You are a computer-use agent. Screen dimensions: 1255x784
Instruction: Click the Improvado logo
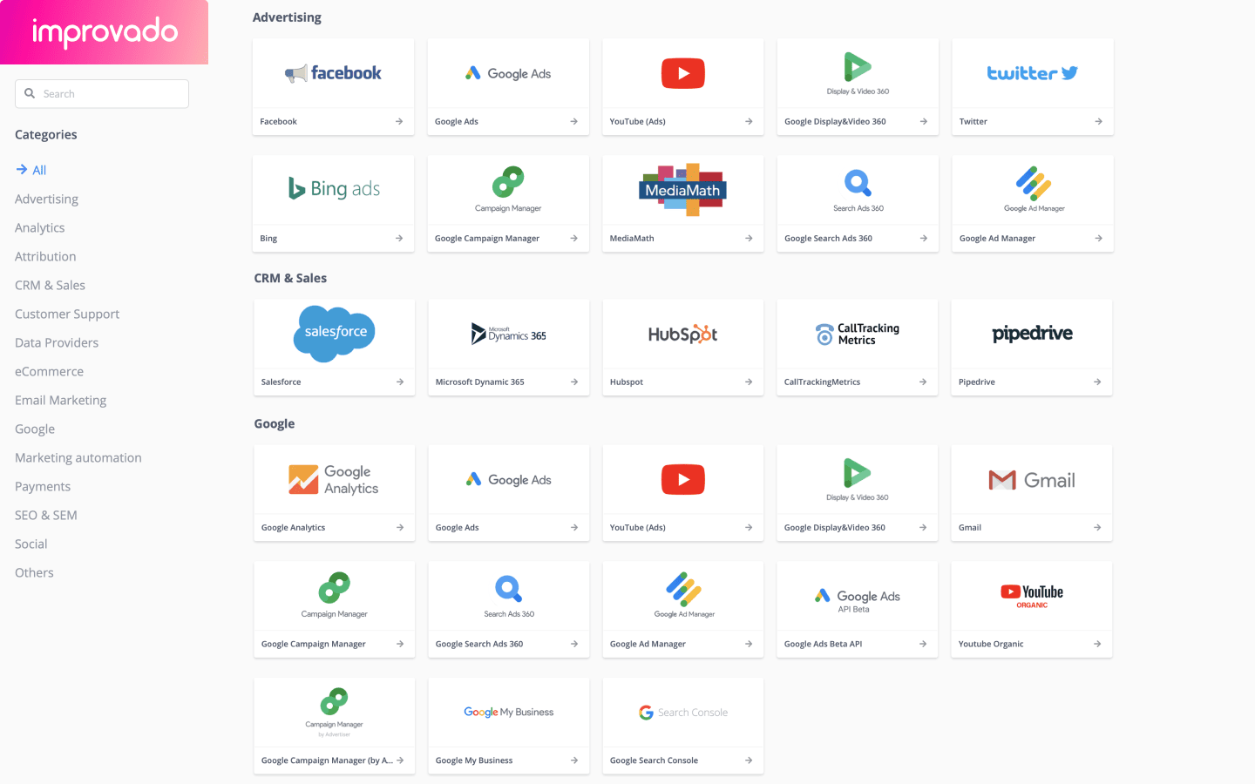click(x=105, y=32)
